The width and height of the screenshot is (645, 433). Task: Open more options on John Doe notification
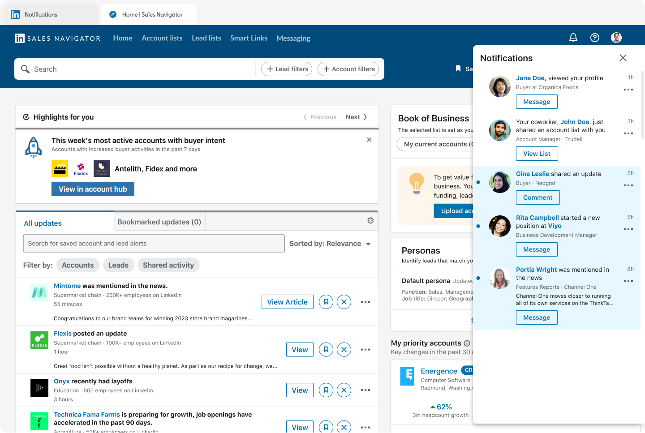tap(628, 133)
